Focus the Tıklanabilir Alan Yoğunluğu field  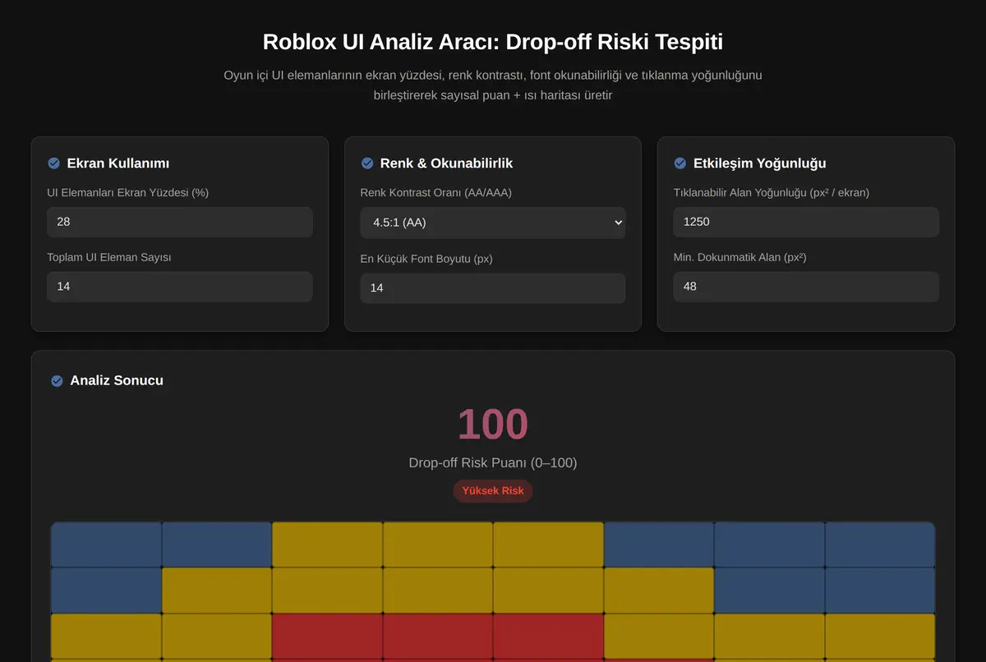[x=806, y=222]
